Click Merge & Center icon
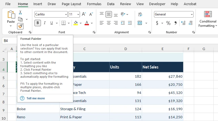 140,23
